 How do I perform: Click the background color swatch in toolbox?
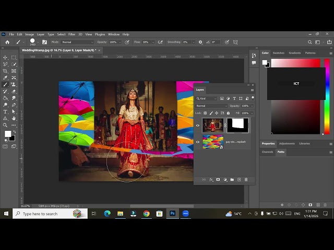pos(13,139)
